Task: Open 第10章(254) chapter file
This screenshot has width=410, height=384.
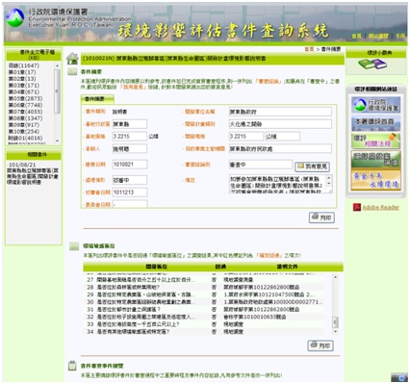Action: point(24,132)
